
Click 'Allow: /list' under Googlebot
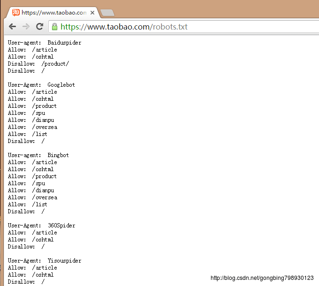(28, 134)
